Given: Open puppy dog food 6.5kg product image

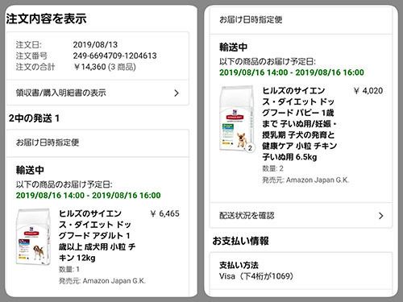Looking at the screenshot, I should (x=237, y=118).
